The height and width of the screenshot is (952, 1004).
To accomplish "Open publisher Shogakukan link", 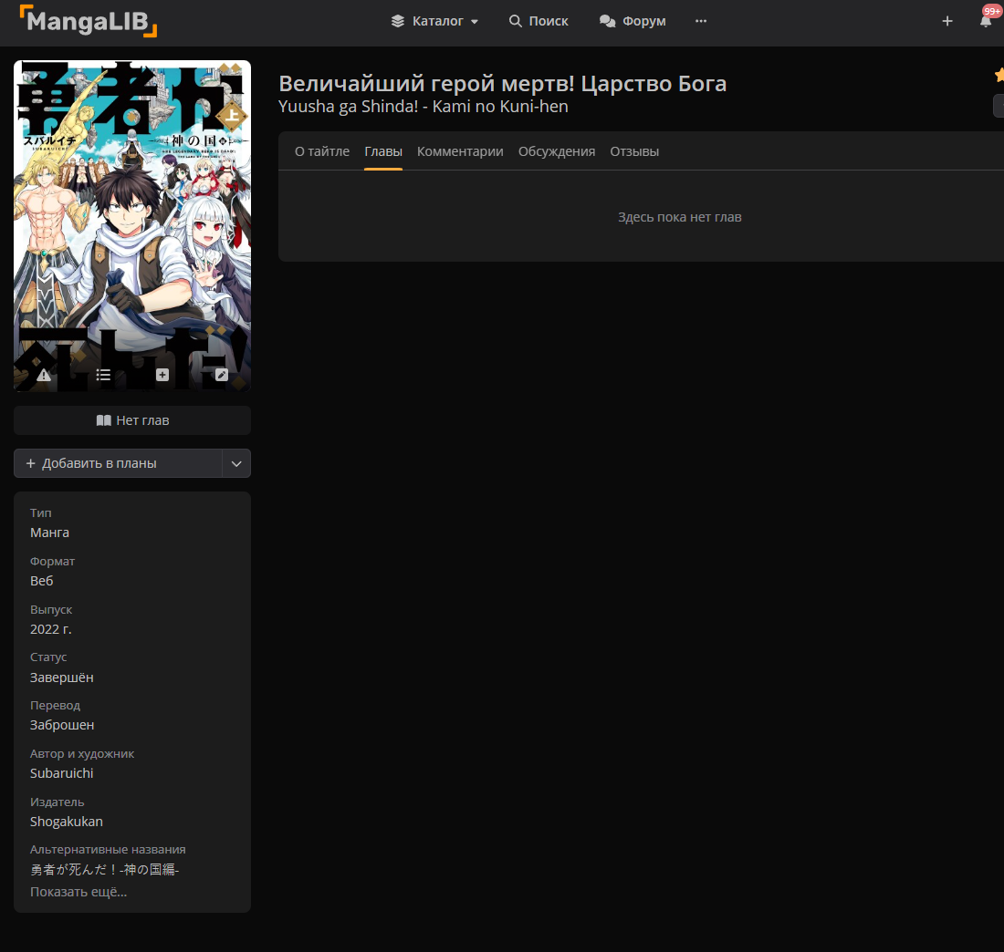I will [66, 822].
